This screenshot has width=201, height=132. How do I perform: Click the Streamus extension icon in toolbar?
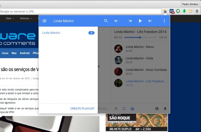point(165,11)
